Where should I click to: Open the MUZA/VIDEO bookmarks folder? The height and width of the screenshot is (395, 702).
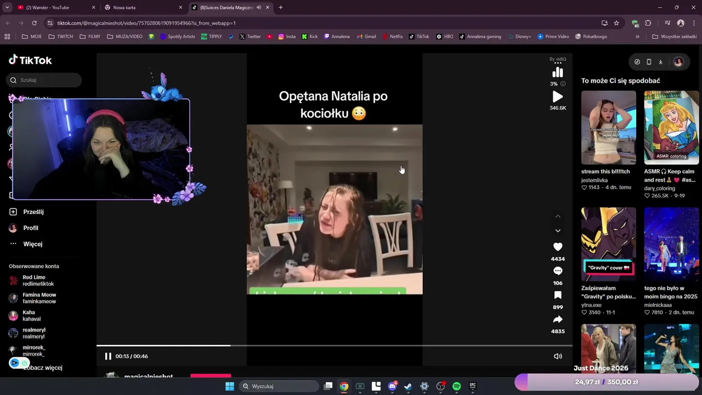(x=124, y=37)
